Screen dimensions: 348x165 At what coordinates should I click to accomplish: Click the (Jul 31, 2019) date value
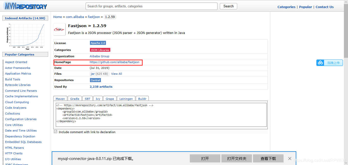[99, 68]
